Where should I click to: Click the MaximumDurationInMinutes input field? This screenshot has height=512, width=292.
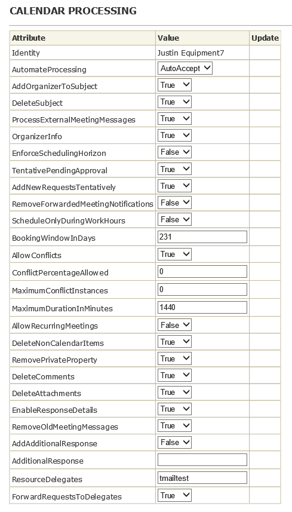(202, 307)
